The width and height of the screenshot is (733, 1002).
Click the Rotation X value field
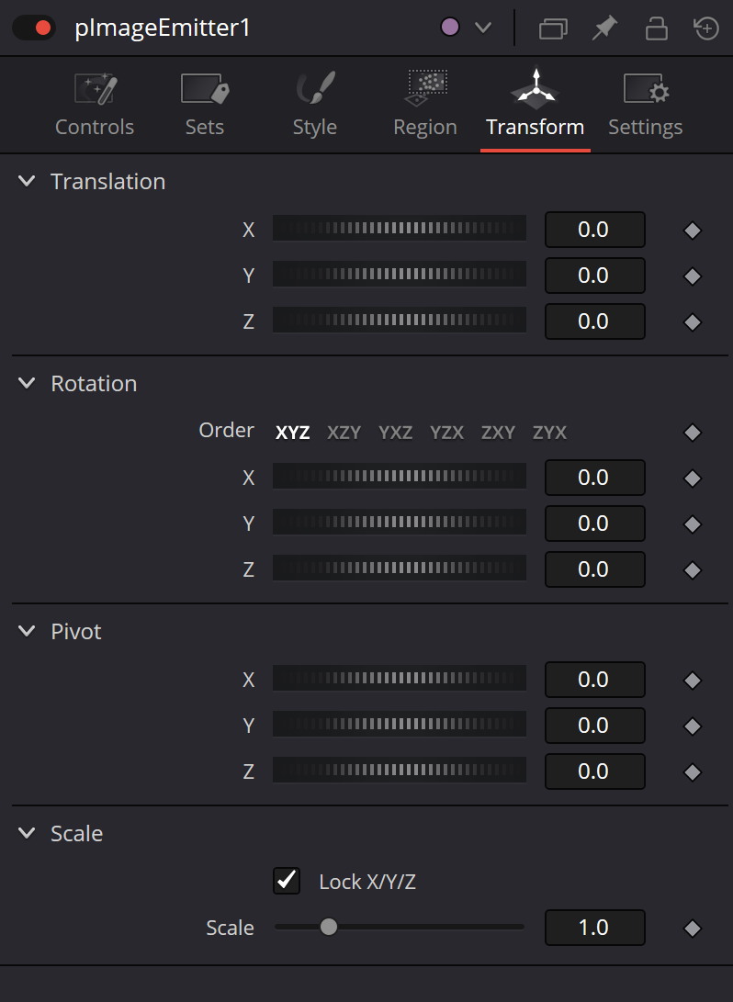point(595,478)
